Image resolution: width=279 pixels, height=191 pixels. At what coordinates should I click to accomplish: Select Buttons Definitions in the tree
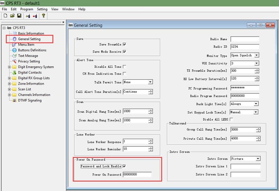click(x=32, y=50)
